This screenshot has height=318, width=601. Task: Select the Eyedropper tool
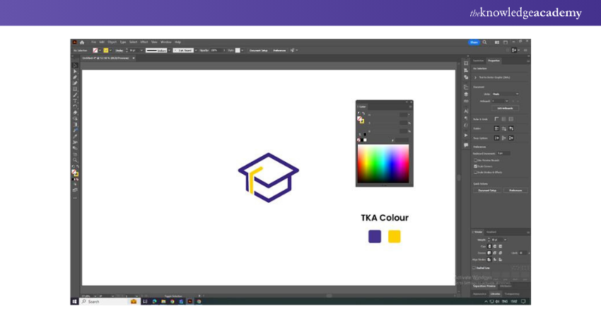[x=75, y=136]
